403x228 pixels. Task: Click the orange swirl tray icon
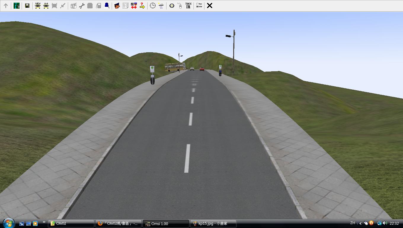[371, 223]
